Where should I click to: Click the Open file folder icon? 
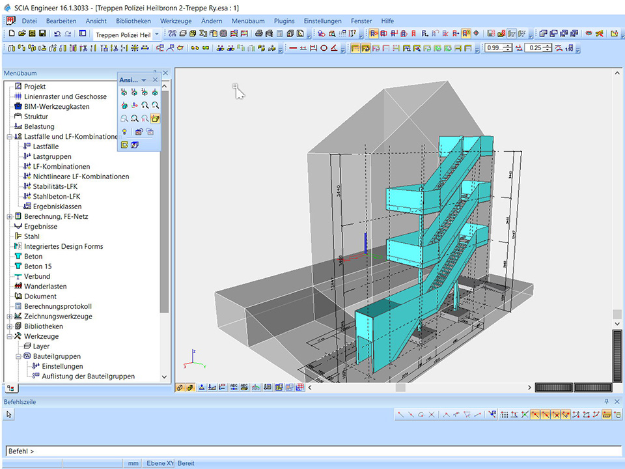23,33
